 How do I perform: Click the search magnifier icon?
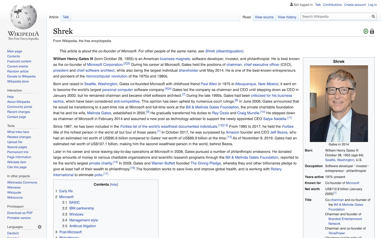click(373, 17)
